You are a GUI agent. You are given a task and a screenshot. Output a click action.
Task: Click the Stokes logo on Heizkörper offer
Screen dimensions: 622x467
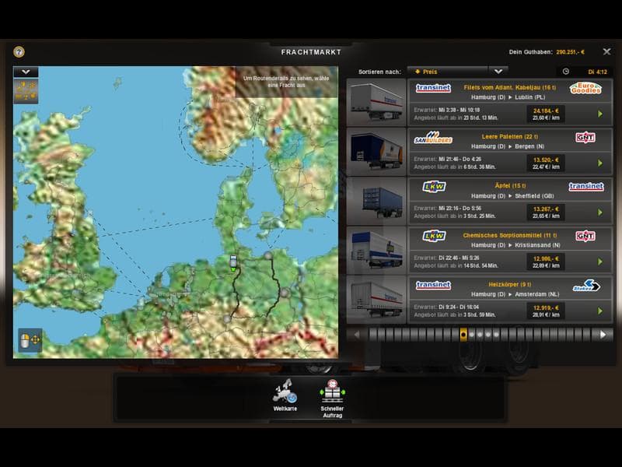tap(586, 286)
